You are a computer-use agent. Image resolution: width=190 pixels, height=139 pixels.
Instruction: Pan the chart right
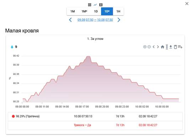(x=158, y=47)
